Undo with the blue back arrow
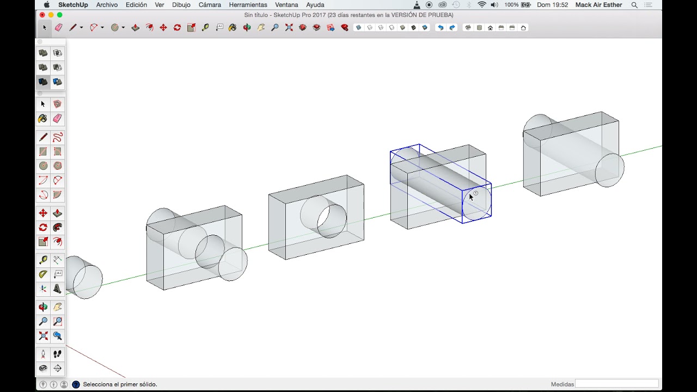This screenshot has height=392, width=697. pos(441,27)
